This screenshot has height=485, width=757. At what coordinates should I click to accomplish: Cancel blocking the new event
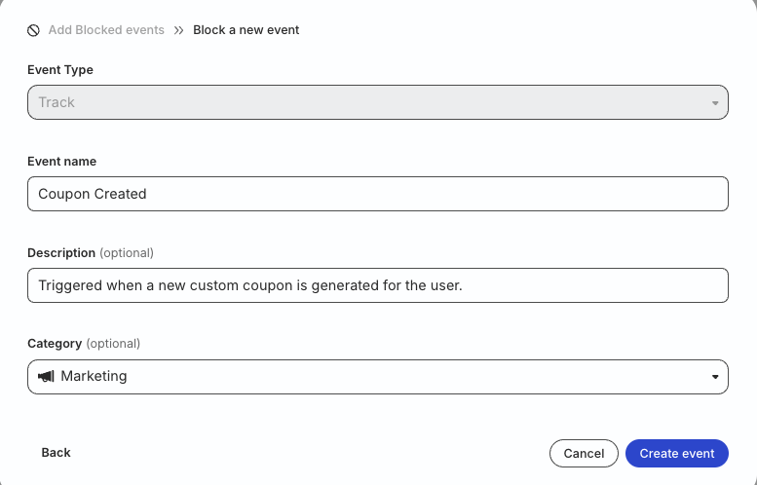coord(584,453)
